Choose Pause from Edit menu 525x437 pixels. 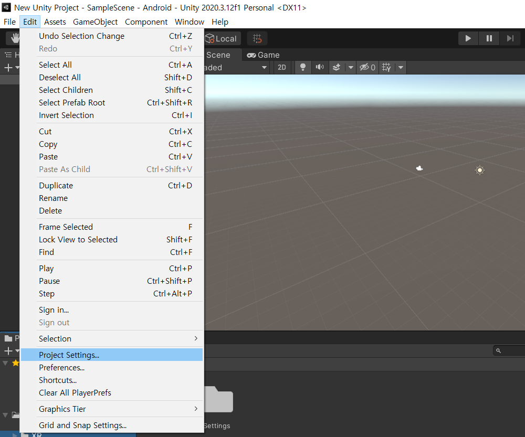click(x=112, y=281)
